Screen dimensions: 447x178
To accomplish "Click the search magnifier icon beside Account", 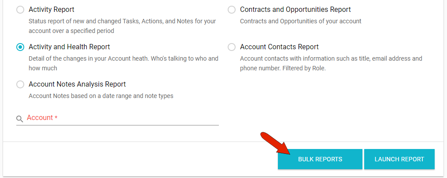I will 19,119.
